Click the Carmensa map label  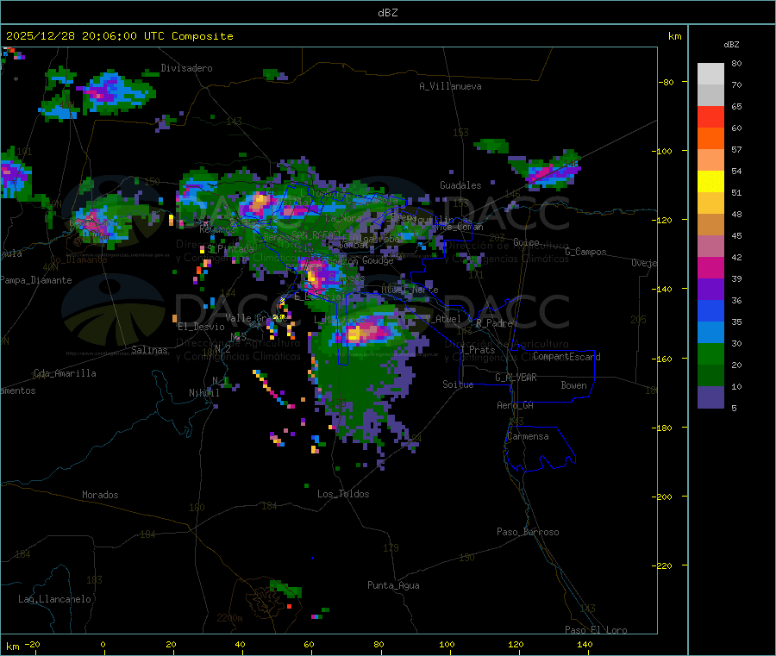pyautogui.click(x=528, y=436)
